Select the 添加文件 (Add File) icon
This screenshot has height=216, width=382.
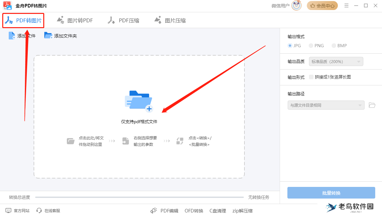[11, 35]
